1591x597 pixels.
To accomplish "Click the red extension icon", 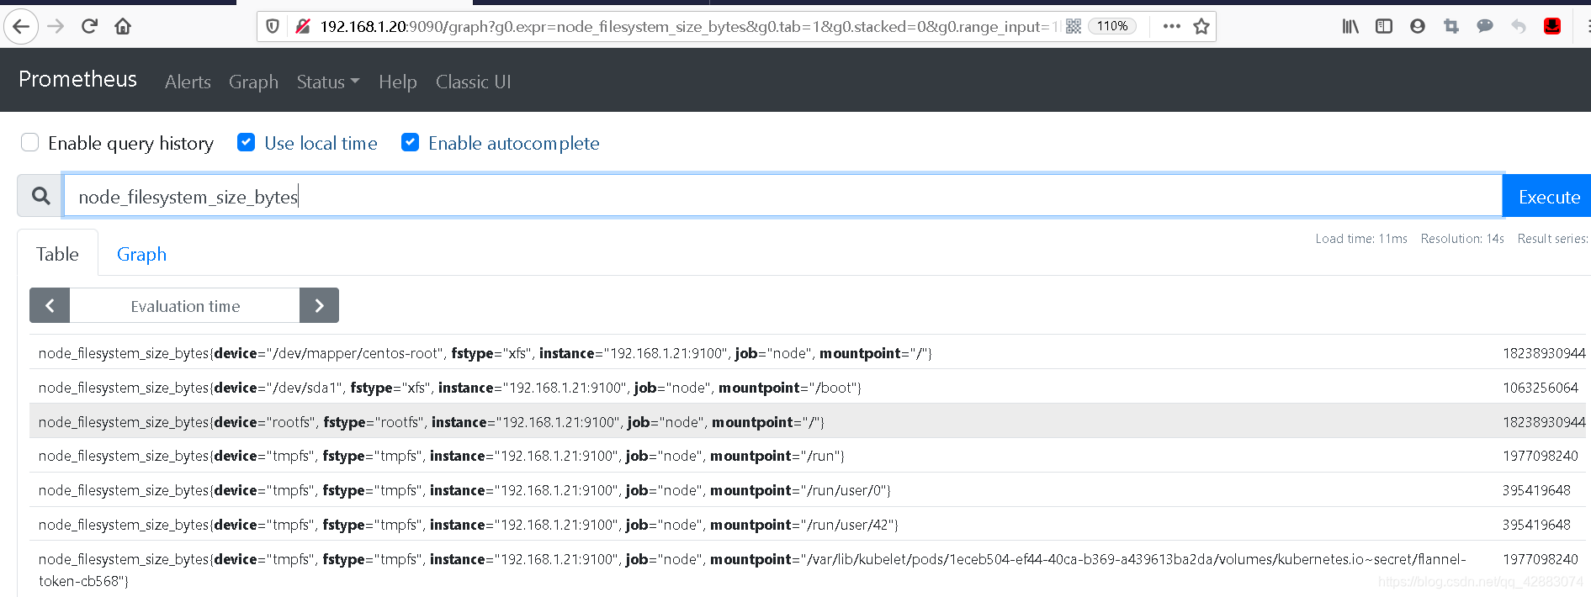I will click(1552, 27).
